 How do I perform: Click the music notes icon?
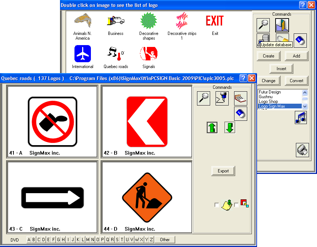(x=301, y=117)
